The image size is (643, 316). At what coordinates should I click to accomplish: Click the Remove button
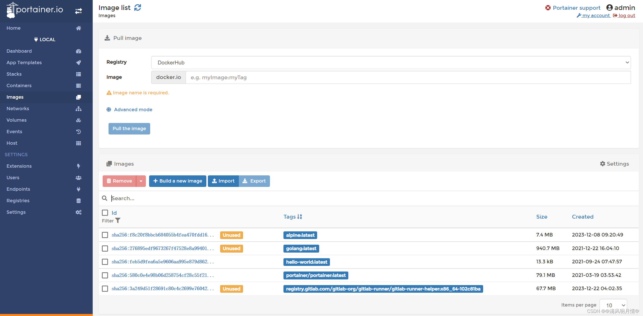pos(120,181)
